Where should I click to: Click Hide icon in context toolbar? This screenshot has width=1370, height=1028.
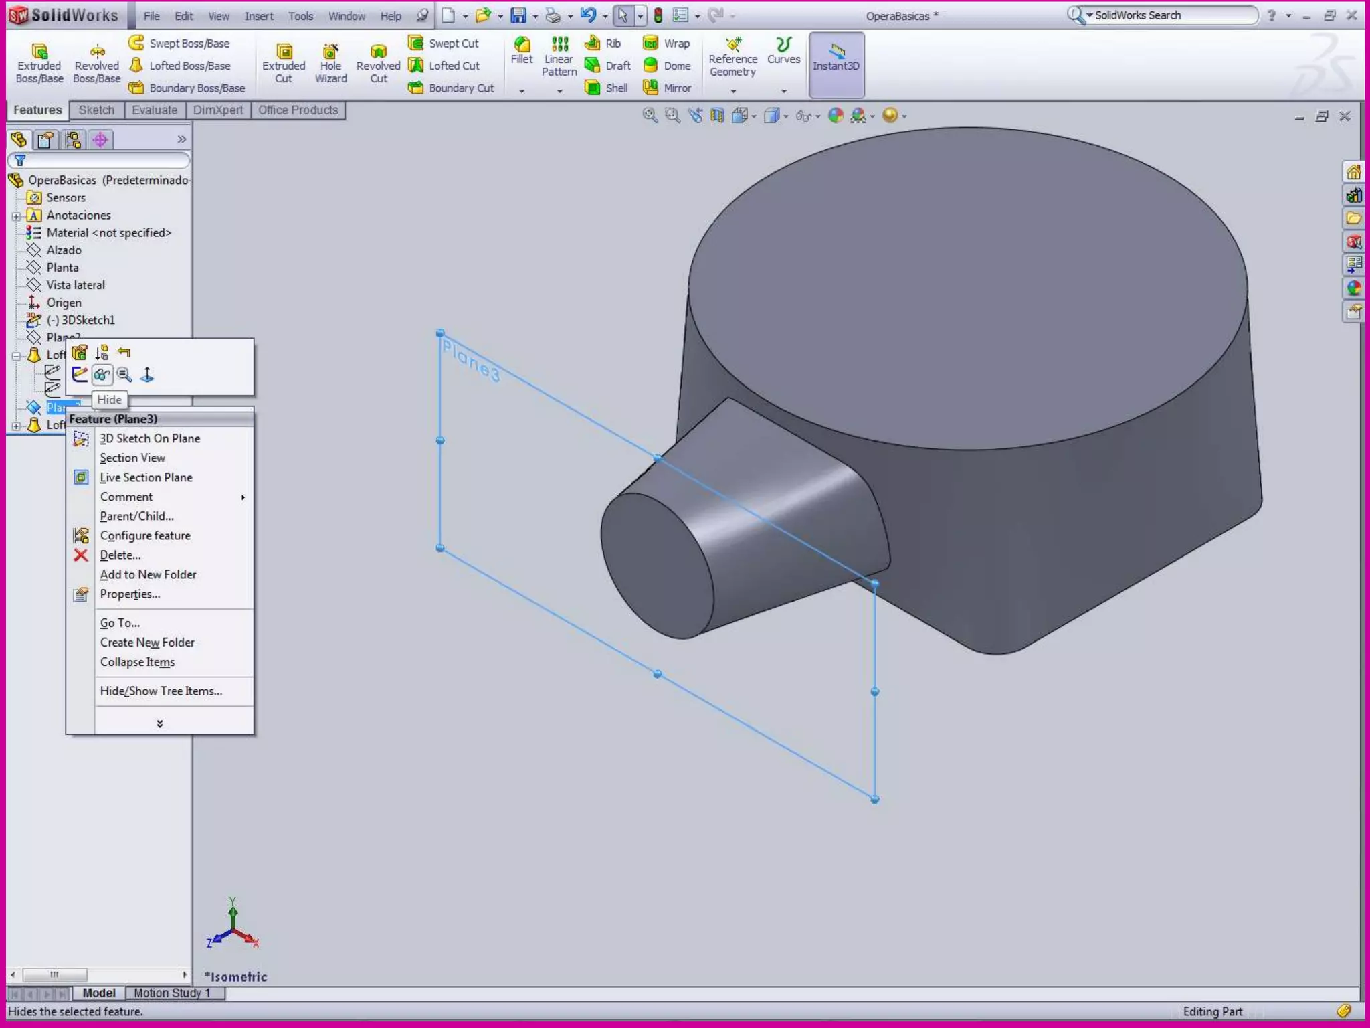pyautogui.click(x=102, y=375)
